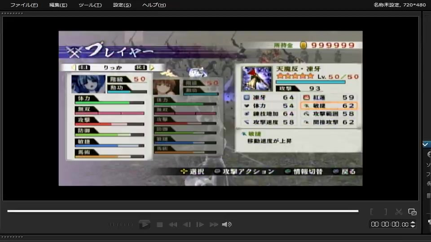Open the ヘルプ(H) menu
The image size is (431, 242).
(154, 5)
